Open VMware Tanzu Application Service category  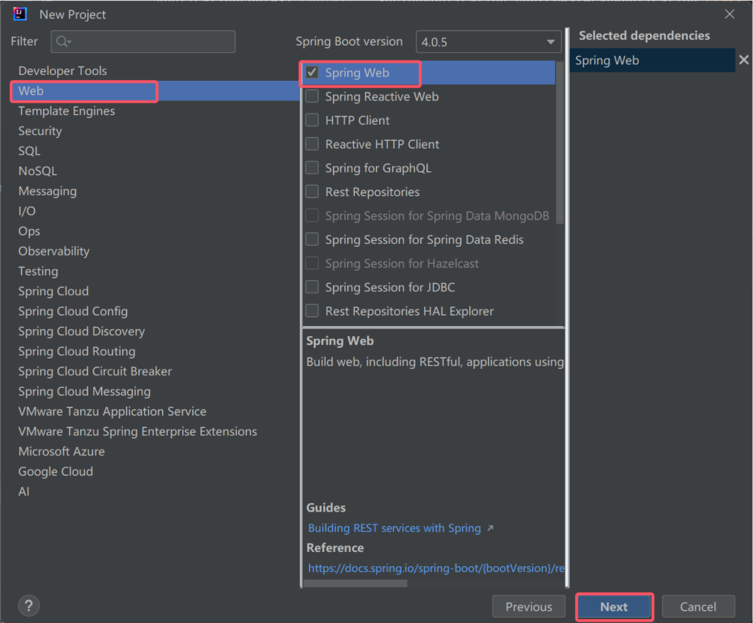112,411
